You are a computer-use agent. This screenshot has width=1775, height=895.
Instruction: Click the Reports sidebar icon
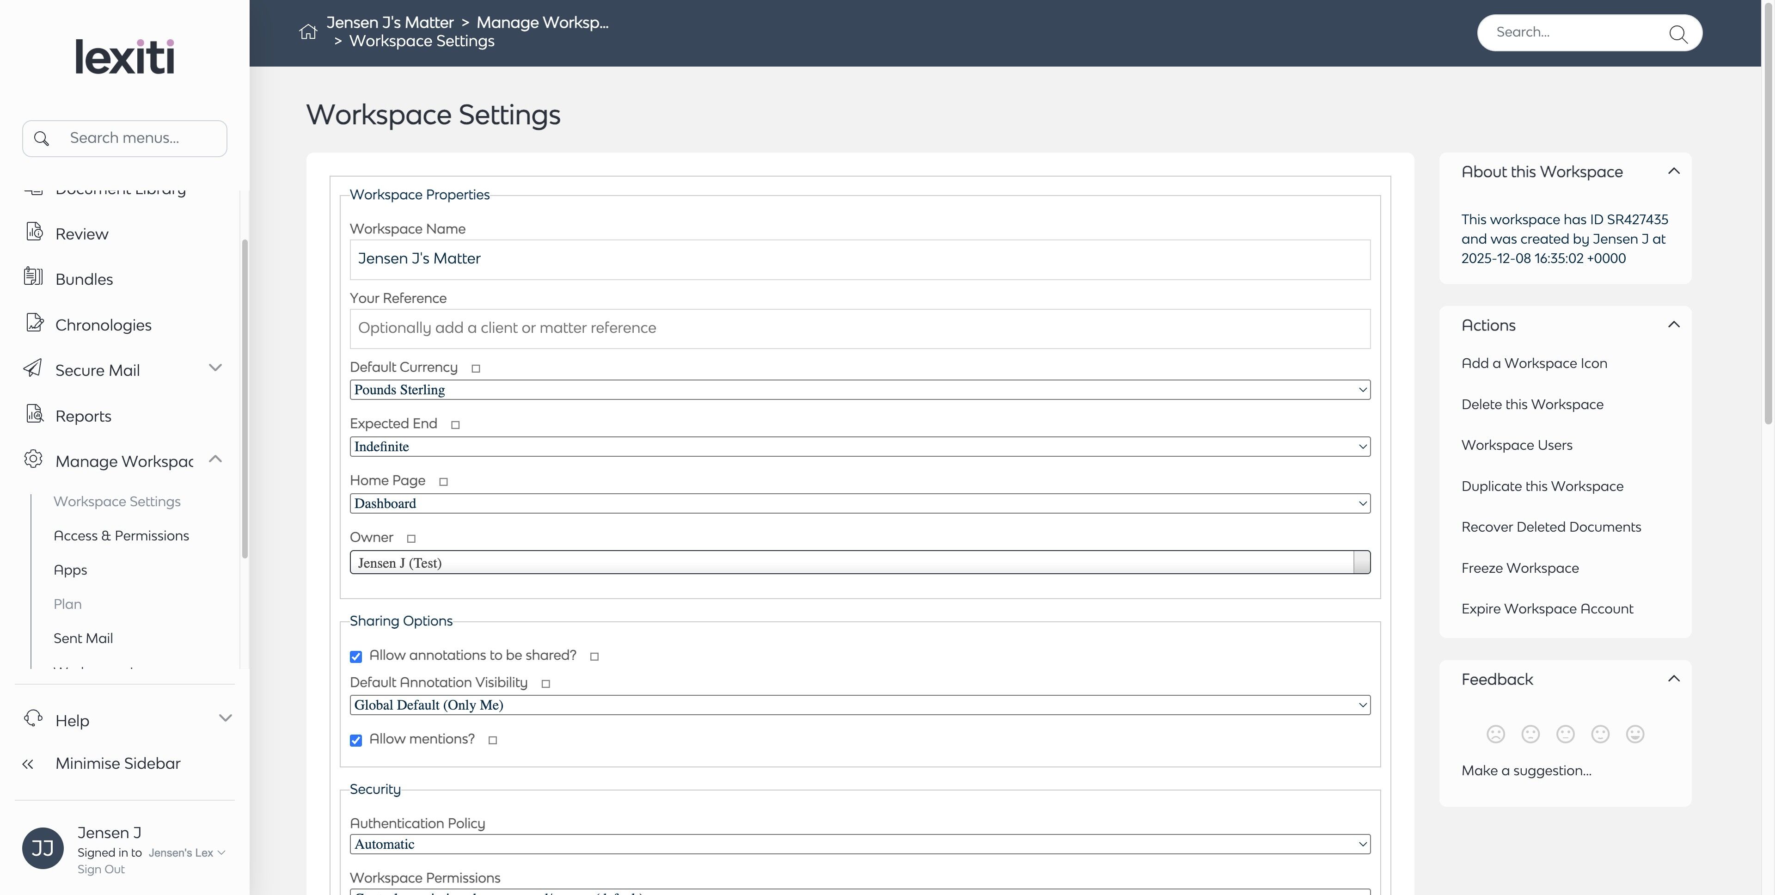click(35, 414)
